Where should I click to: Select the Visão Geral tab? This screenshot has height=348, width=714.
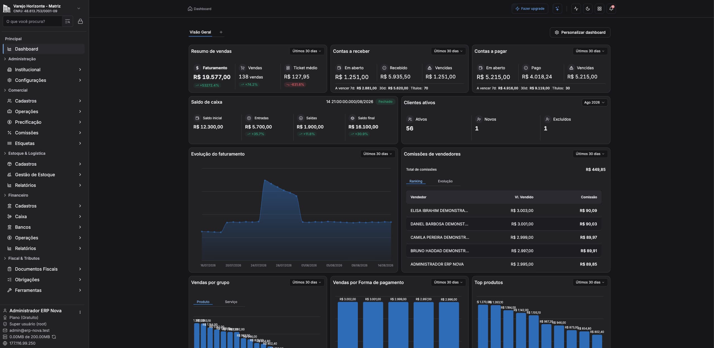click(x=200, y=32)
